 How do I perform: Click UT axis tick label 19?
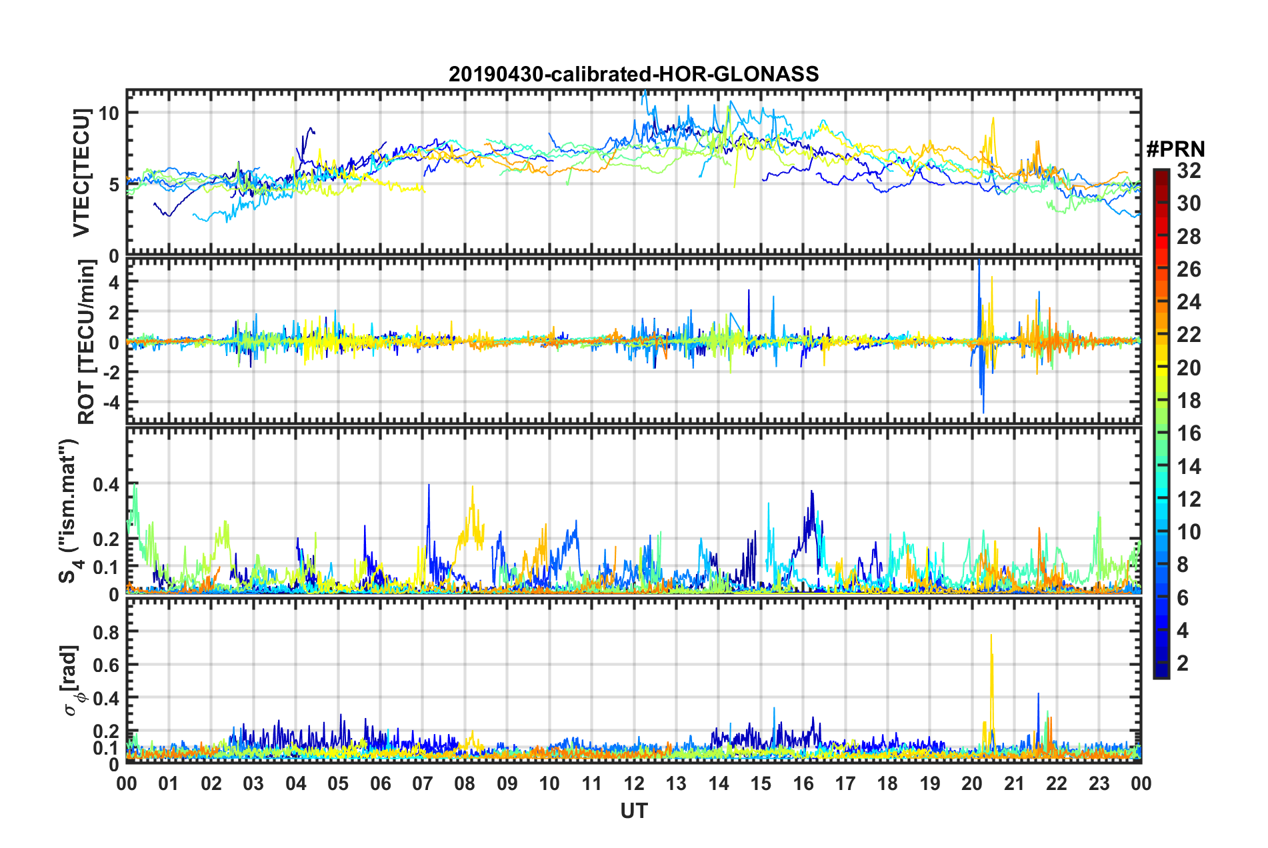pos(929,783)
